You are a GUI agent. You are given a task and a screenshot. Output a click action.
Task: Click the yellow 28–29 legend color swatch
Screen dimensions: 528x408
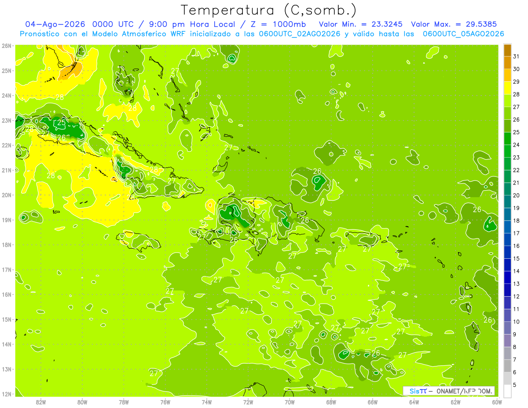pos(507,88)
